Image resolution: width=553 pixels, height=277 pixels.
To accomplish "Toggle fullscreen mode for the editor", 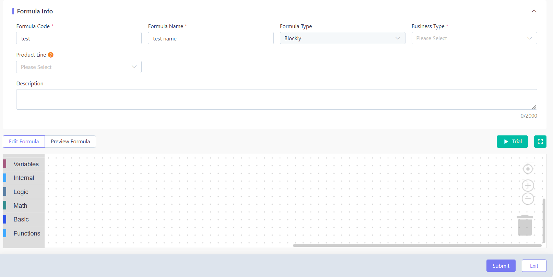I will click(x=540, y=142).
